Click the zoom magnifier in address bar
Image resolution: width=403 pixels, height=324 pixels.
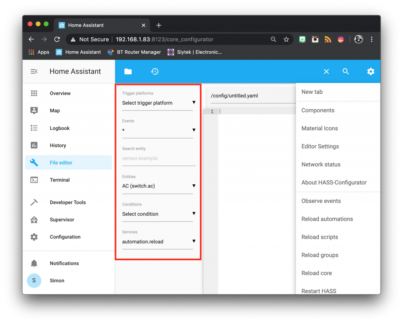tap(273, 39)
